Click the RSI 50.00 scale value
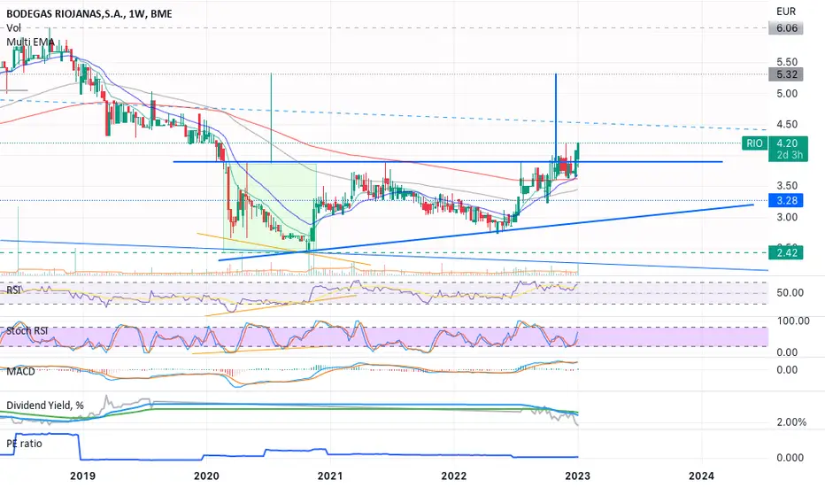 point(790,293)
